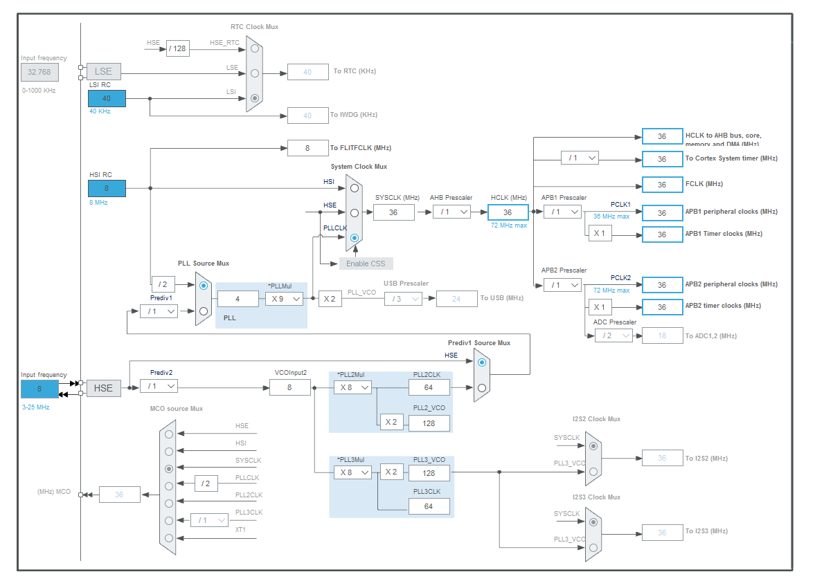Image resolution: width=815 pixels, height=581 pixels.
Task: Change the PLLMul multiplier value
Action: (284, 298)
